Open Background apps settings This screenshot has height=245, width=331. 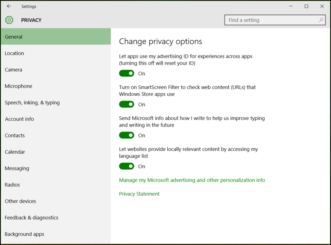click(24, 234)
